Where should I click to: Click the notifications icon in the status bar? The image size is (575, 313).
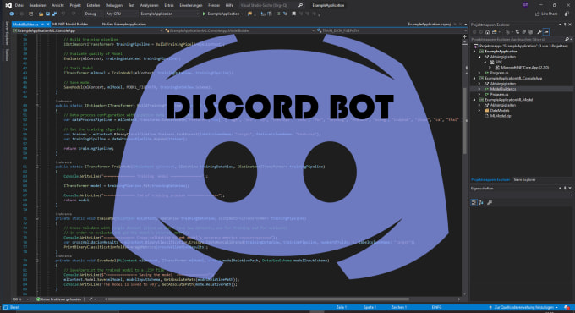coord(567,307)
